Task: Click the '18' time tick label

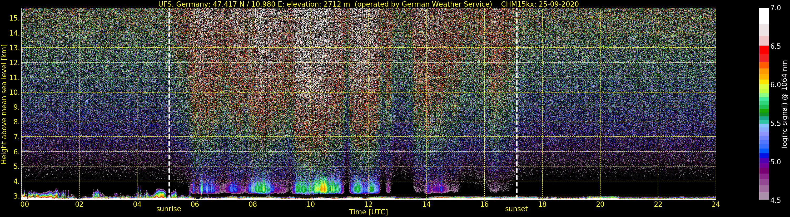Action: click(542, 204)
